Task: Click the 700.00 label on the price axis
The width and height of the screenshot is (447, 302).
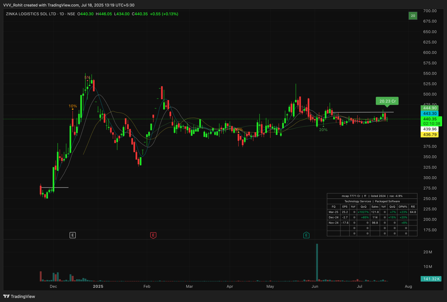Action: point(429,11)
